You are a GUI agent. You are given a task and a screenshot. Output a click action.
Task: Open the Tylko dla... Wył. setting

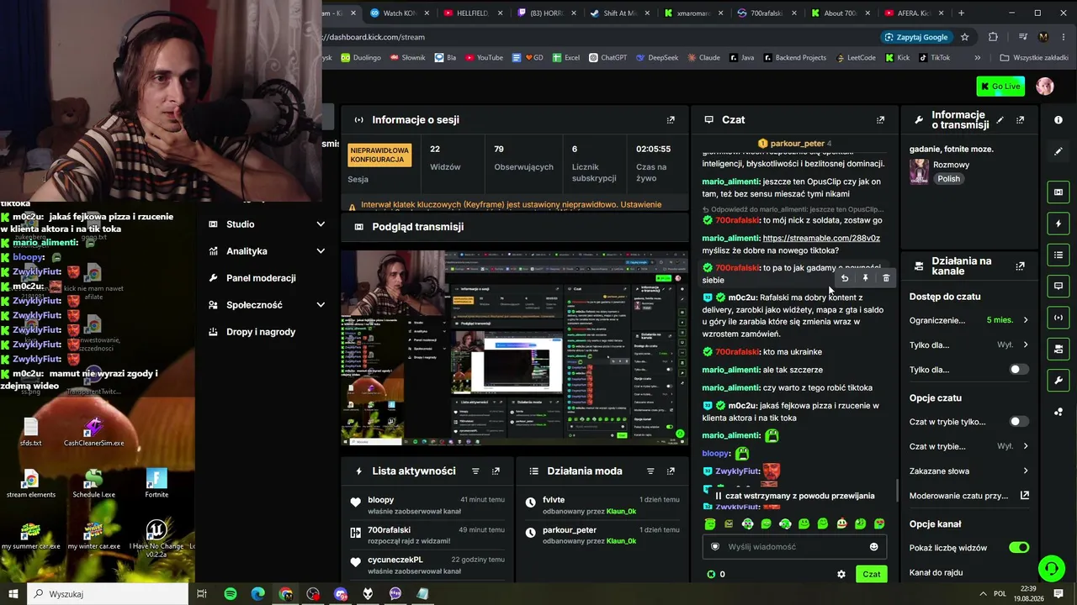click(x=969, y=345)
